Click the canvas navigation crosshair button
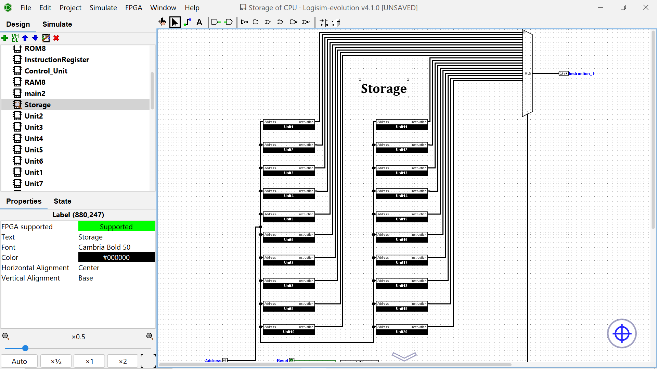This screenshot has width=657, height=369. pos(622,333)
